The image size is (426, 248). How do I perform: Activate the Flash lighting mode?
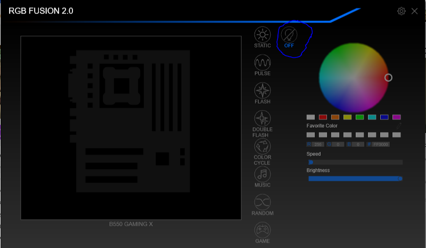pos(262,91)
